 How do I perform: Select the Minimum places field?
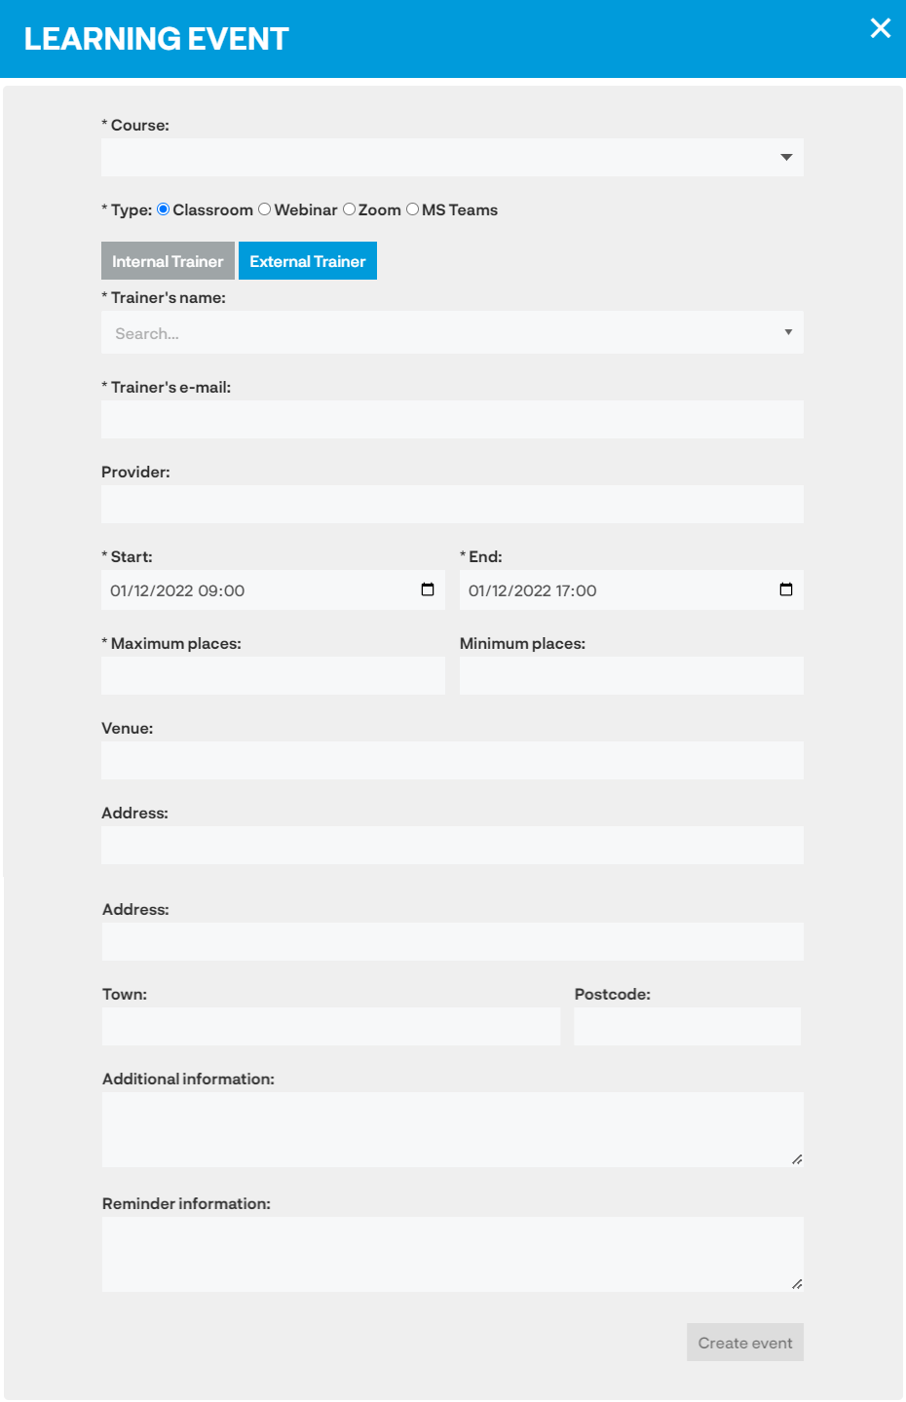631,675
